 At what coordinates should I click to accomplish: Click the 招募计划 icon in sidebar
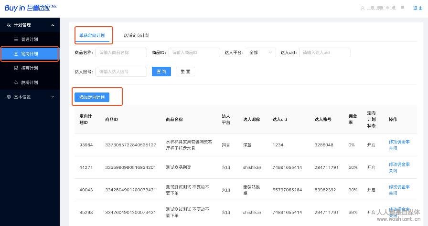[16, 68]
